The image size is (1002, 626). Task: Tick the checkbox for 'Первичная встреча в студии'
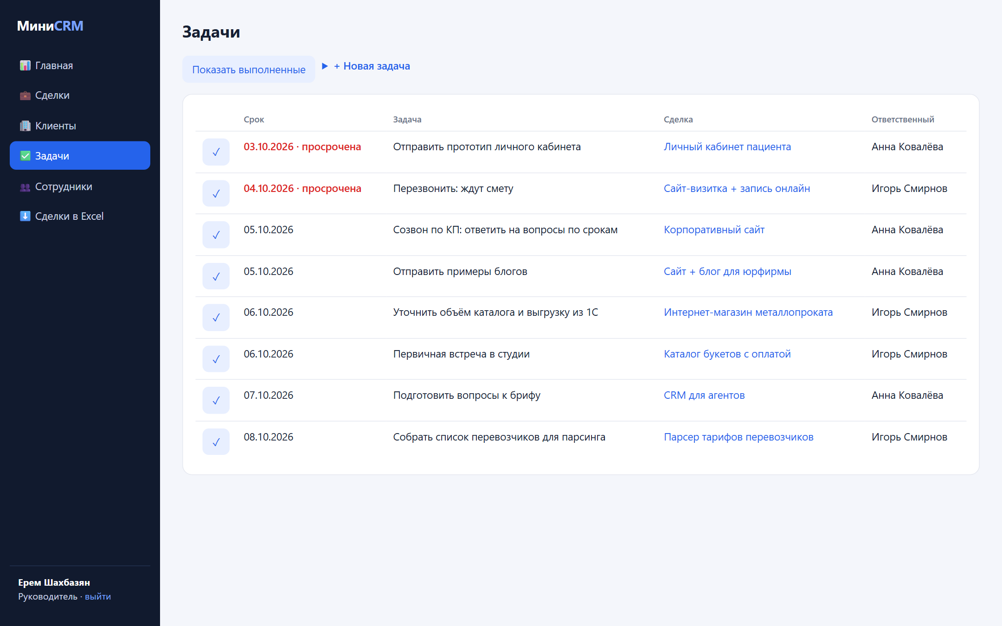(216, 359)
